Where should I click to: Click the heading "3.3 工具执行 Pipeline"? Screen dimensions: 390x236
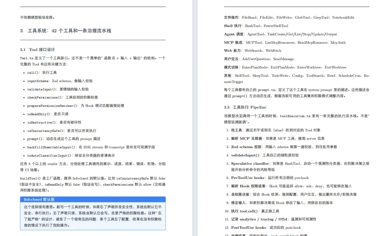pyautogui.click(x=245, y=107)
